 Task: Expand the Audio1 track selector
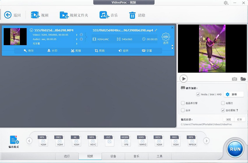pyautogui.click(x=77, y=39)
